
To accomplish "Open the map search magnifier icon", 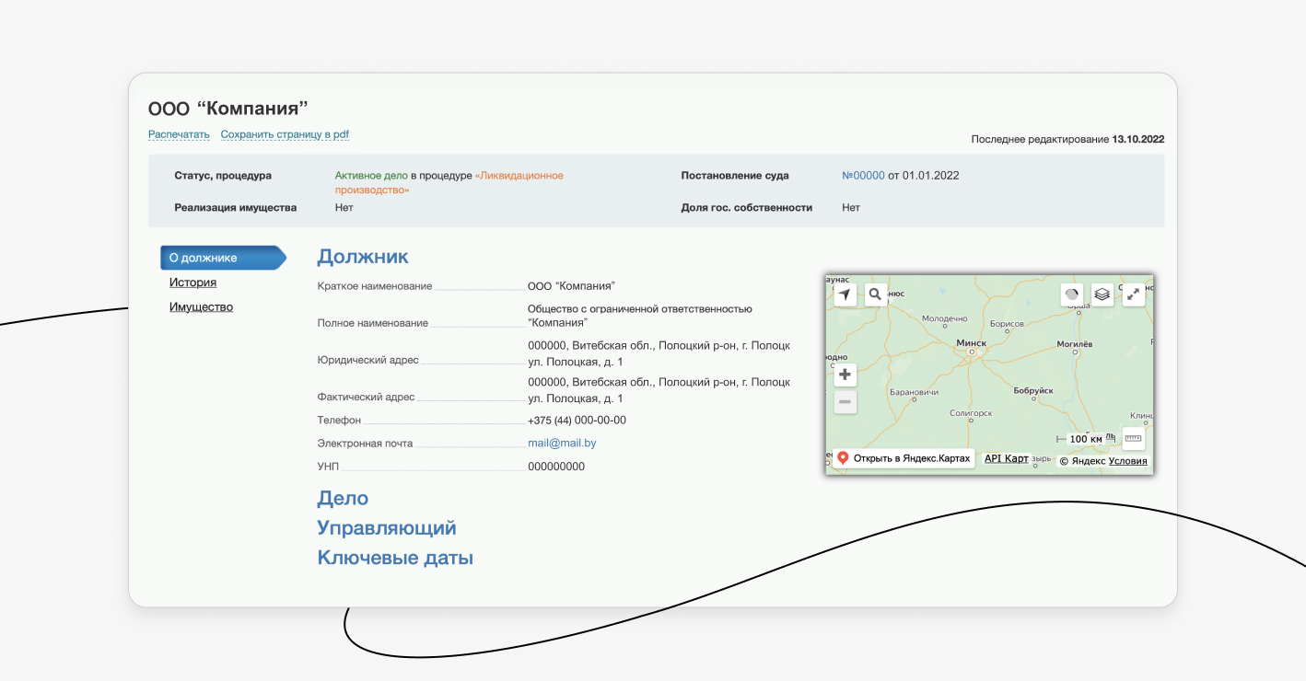I will pyautogui.click(x=876, y=294).
